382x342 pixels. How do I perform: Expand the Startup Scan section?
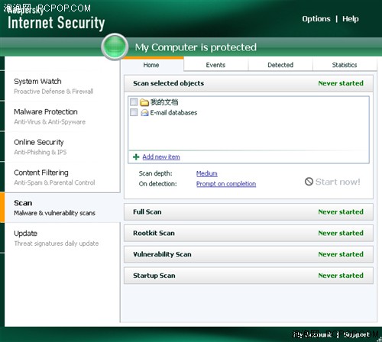[248, 276]
